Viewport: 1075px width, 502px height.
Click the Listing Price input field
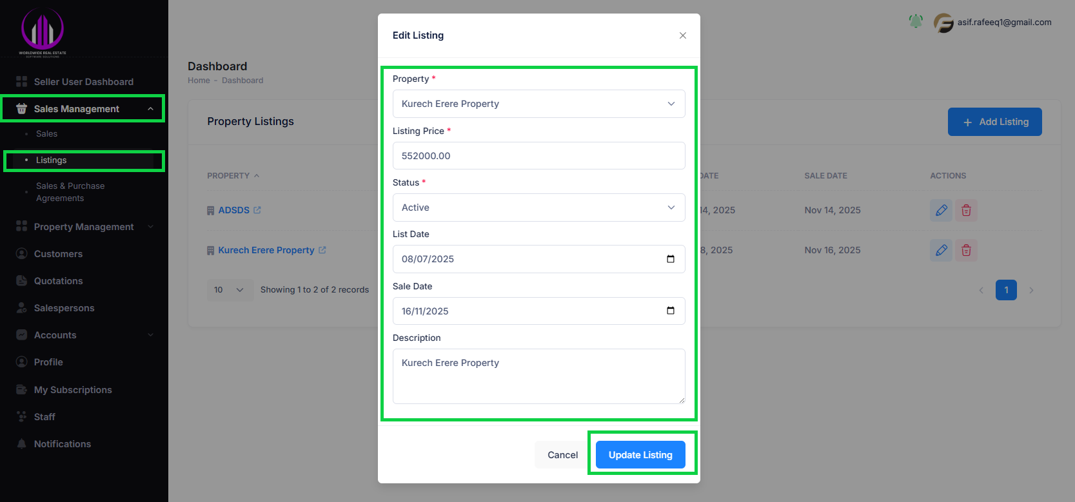coord(538,156)
